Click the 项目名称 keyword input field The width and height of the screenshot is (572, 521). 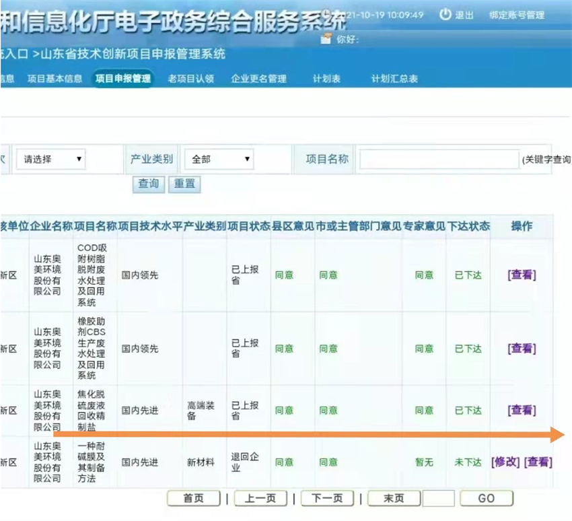(439, 160)
